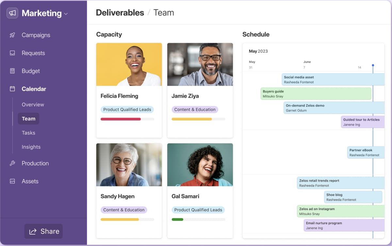
Task: Open the Buyers guide schedule item
Action: [316, 94]
